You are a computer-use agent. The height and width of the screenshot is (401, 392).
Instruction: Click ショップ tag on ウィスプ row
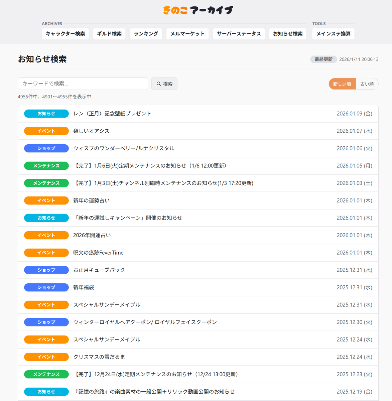(x=46, y=148)
